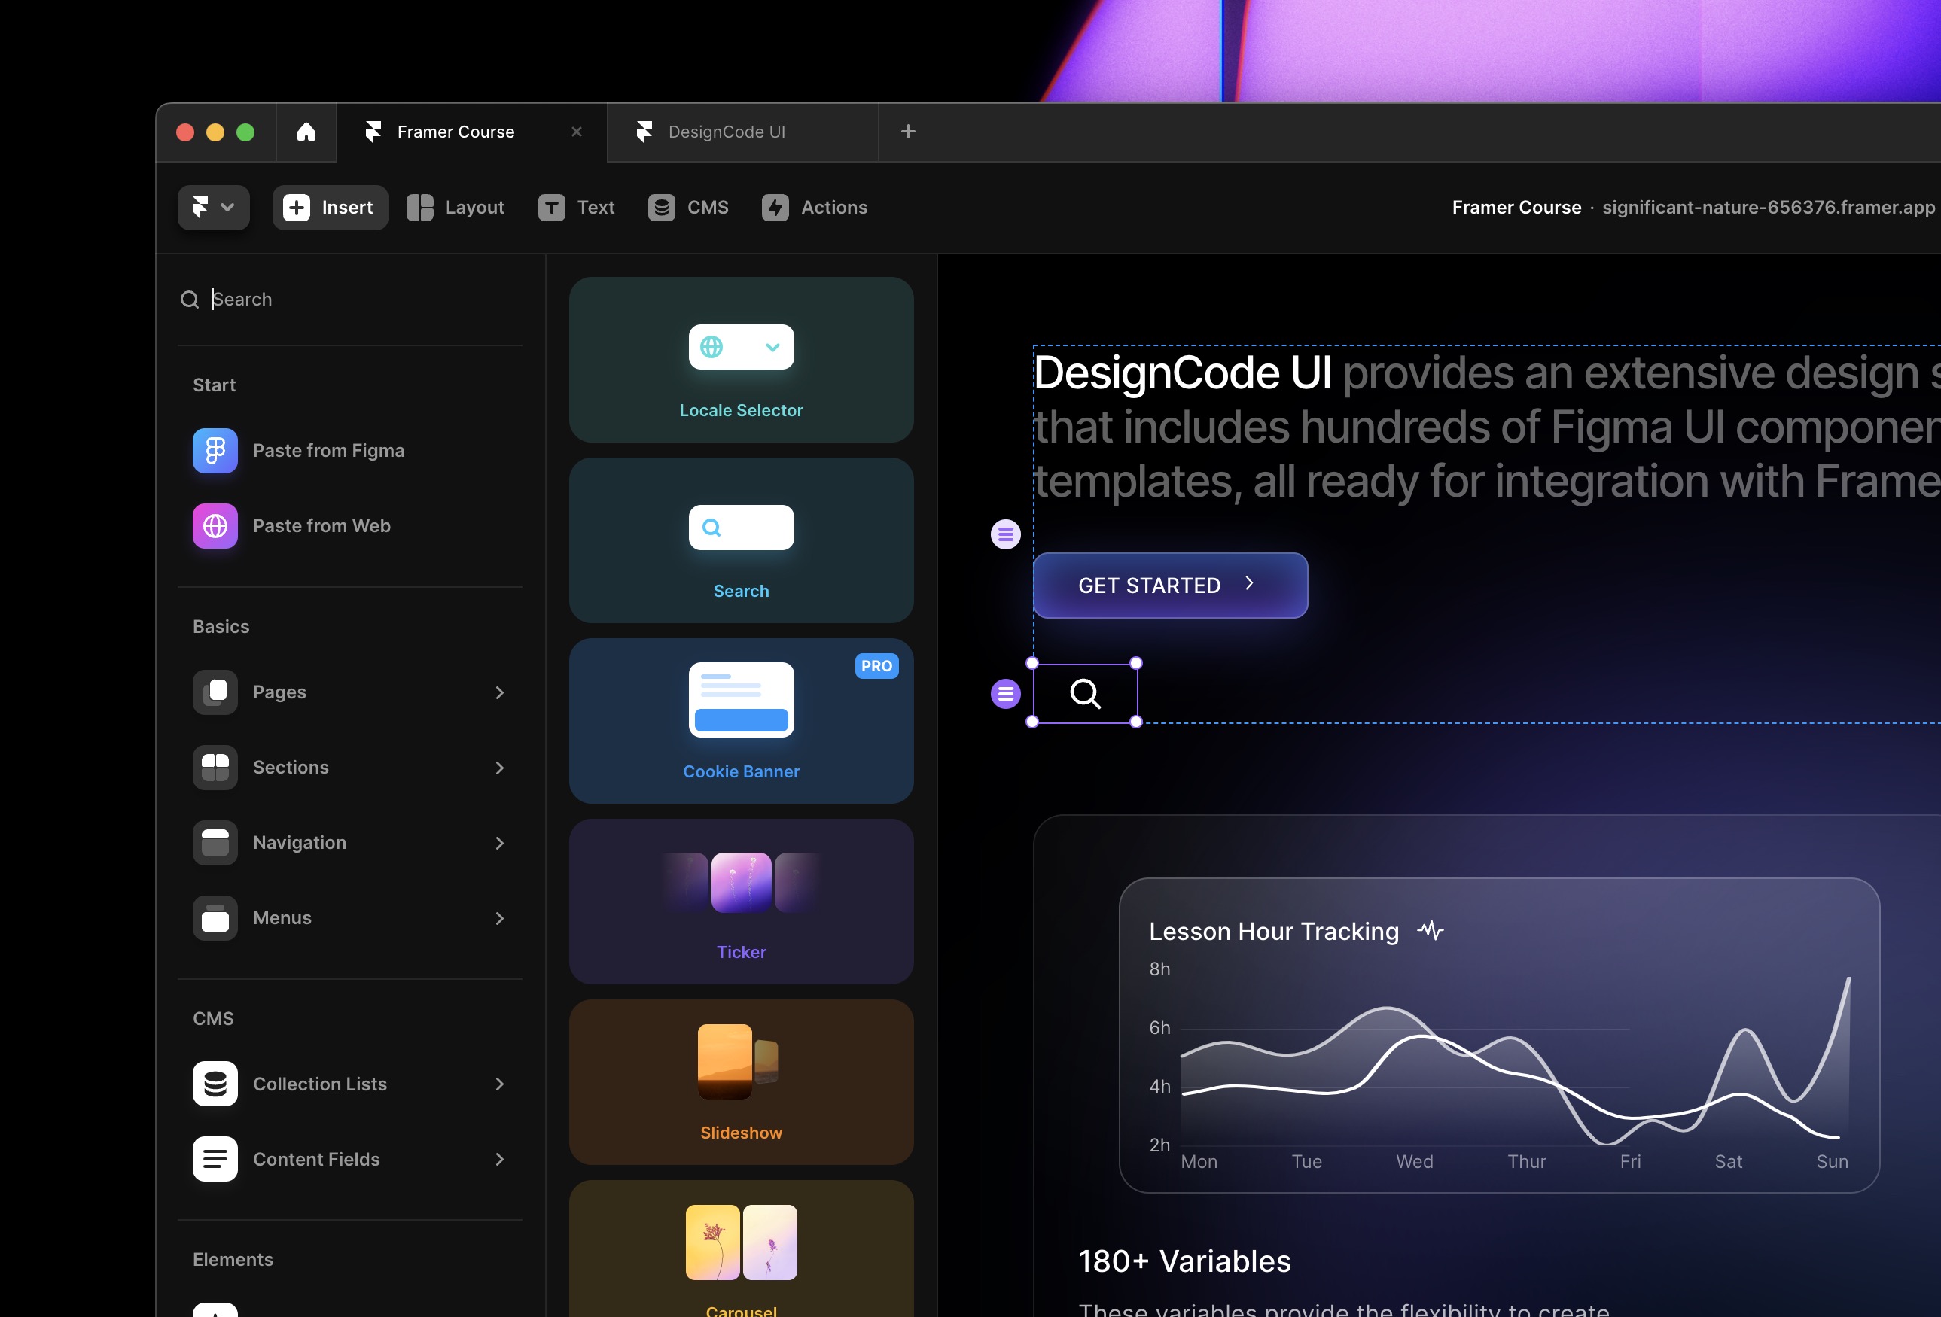
Task: Click the top-left resize handle of selection
Action: click(x=1032, y=664)
